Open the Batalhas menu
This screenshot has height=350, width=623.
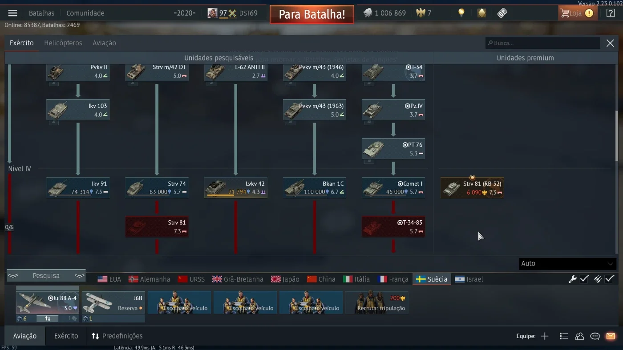pos(41,13)
